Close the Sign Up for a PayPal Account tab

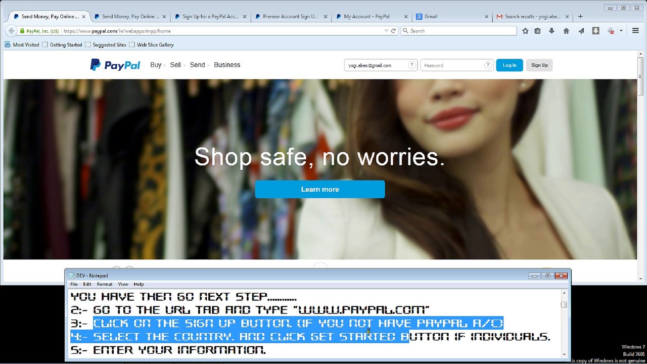[x=245, y=17]
